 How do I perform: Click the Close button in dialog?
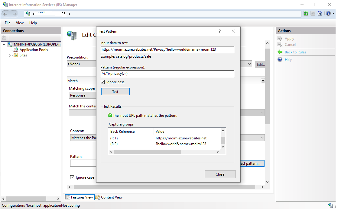coord(220,174)
